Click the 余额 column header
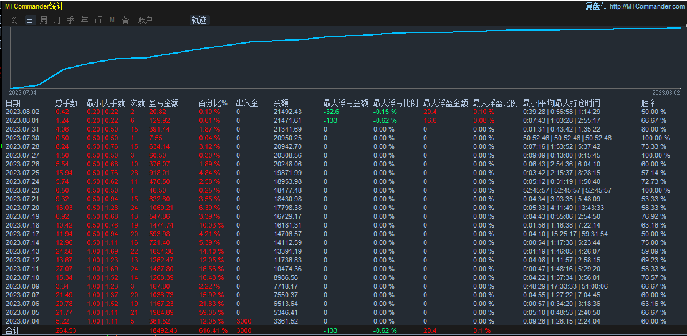687x336 pixels. click(281, 103)
